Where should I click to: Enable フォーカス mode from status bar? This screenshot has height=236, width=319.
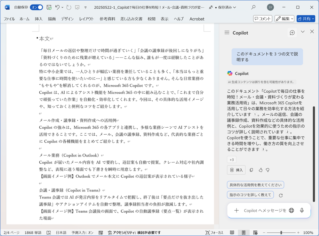click(214, 232)
